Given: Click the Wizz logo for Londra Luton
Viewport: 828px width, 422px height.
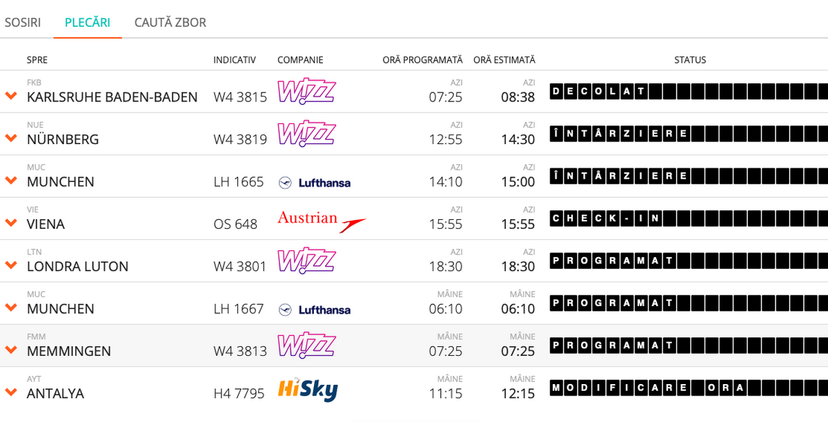Looking at the screenshot, I should [x=306, y=261].
